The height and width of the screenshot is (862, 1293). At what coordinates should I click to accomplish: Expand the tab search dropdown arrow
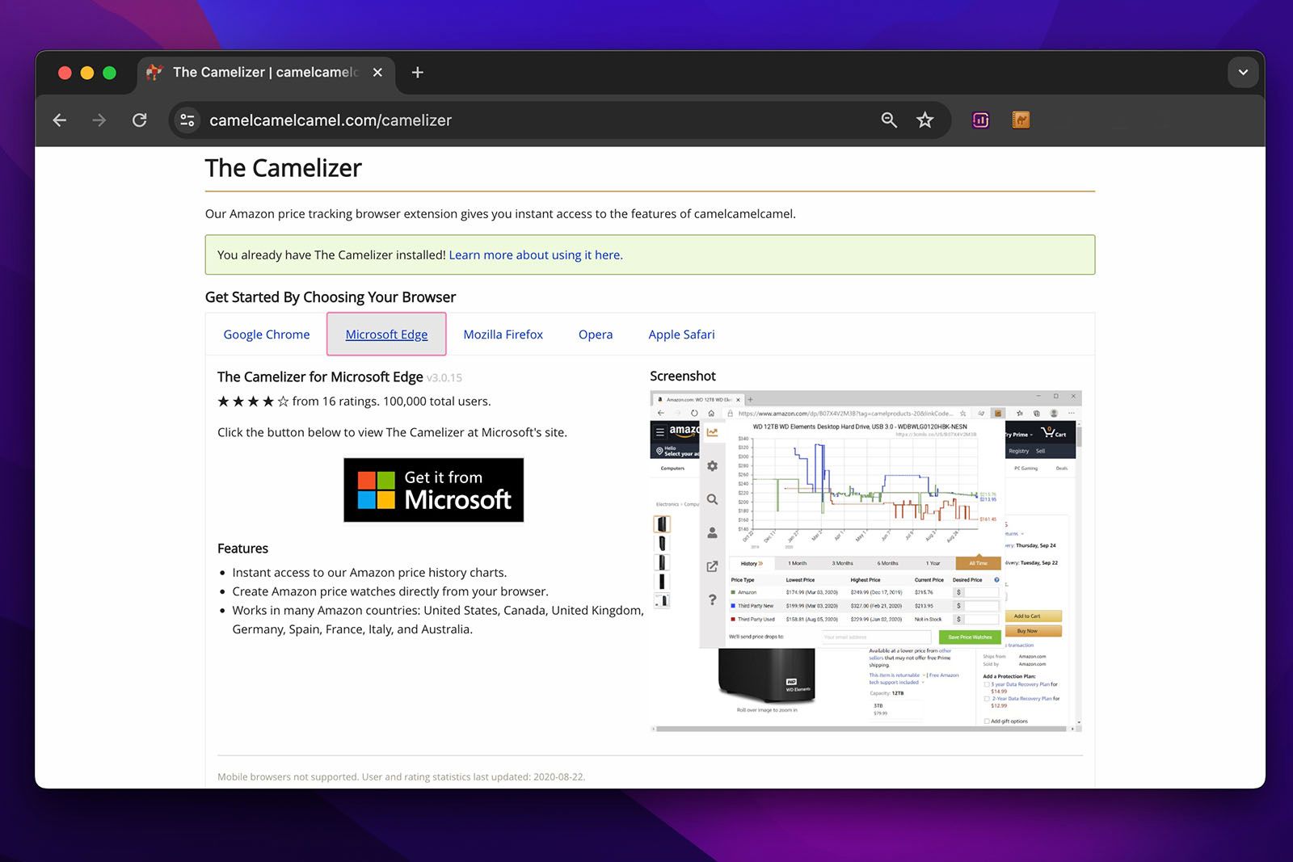[x=1243, y=73]
